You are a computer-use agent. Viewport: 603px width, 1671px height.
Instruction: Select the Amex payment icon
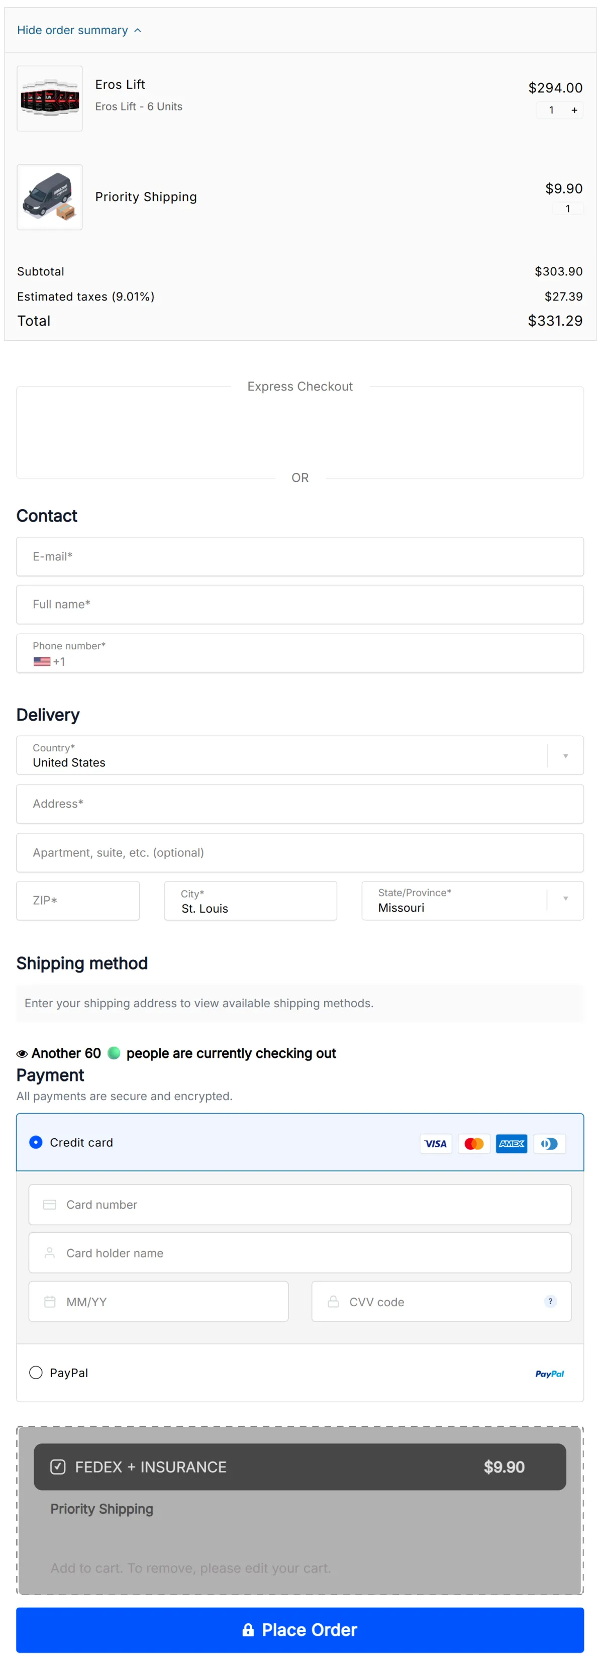pos(511,1144)
